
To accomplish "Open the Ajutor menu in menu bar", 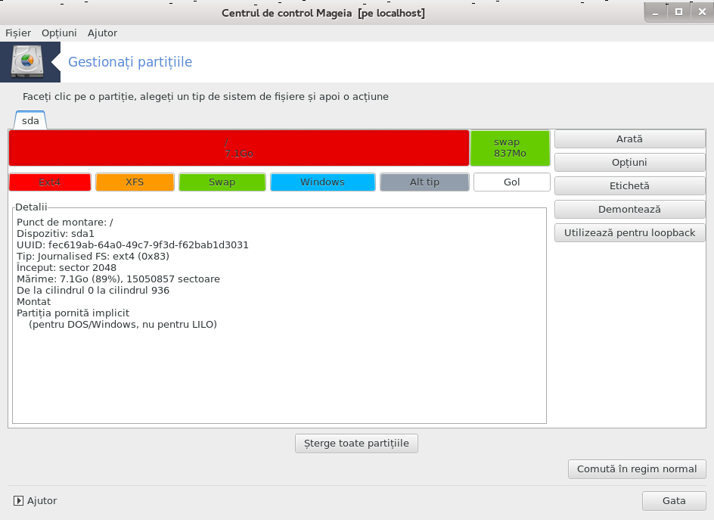I will click(x=102, y=33).
